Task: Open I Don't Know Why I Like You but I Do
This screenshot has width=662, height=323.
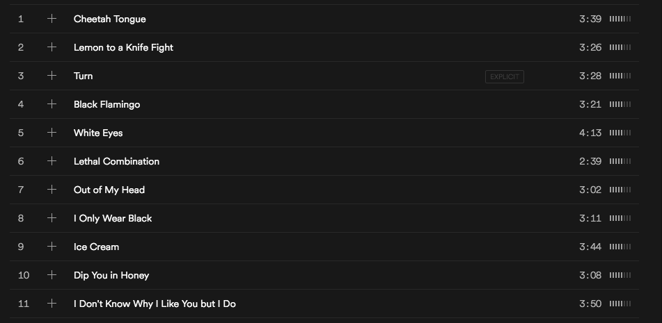Action: point(155,304)
